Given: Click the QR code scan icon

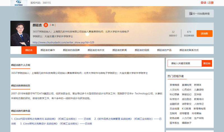Looking at the screenshot, I should click(x=191, y=13).
